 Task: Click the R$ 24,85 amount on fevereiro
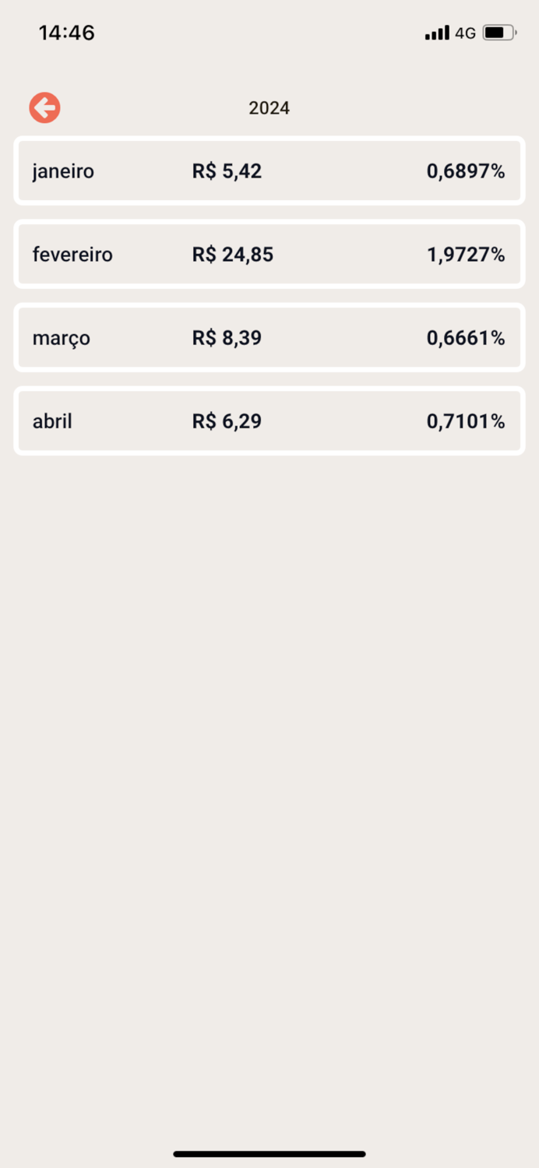(x=232, y=255)
